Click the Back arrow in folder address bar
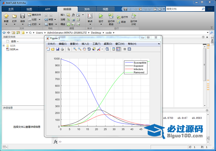This screenshot has height=151, width=216. [x=4, y=33]
